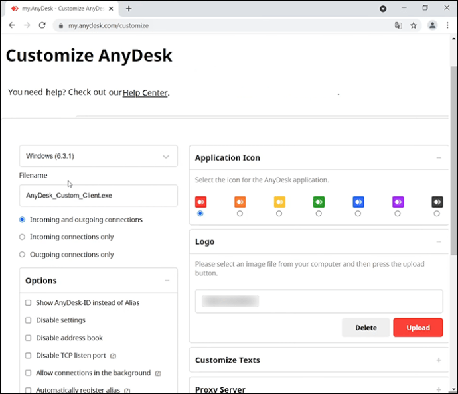Screen dimensions: 458x394
Task: Collapse the Options panel
Action: [167, 281]
